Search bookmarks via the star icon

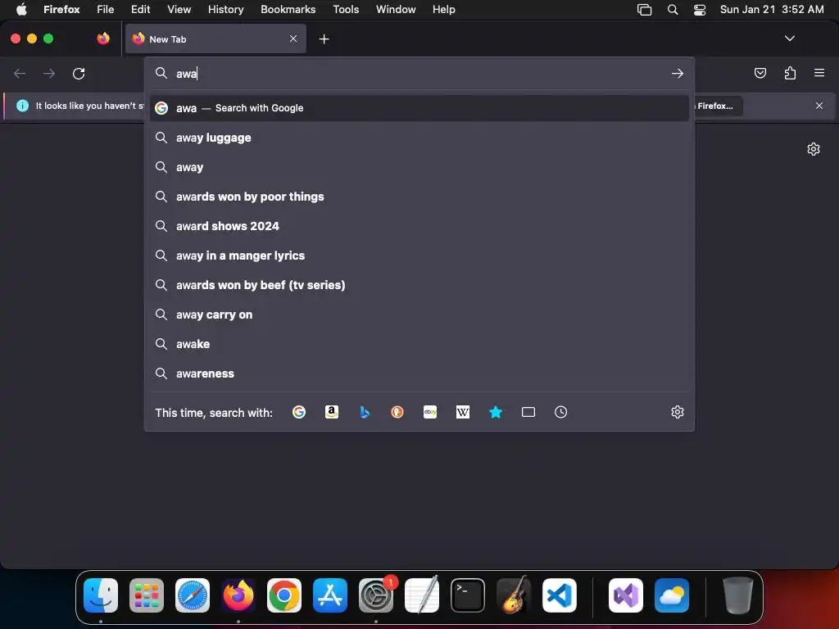496,412
